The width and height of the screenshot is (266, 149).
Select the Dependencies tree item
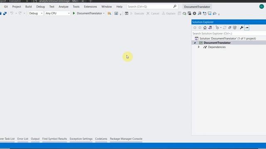[x=217, y=47]
